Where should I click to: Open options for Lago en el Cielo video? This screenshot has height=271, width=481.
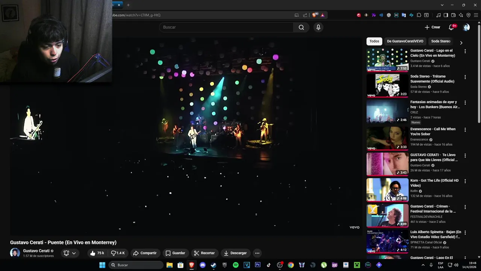[x=465, y=51]
